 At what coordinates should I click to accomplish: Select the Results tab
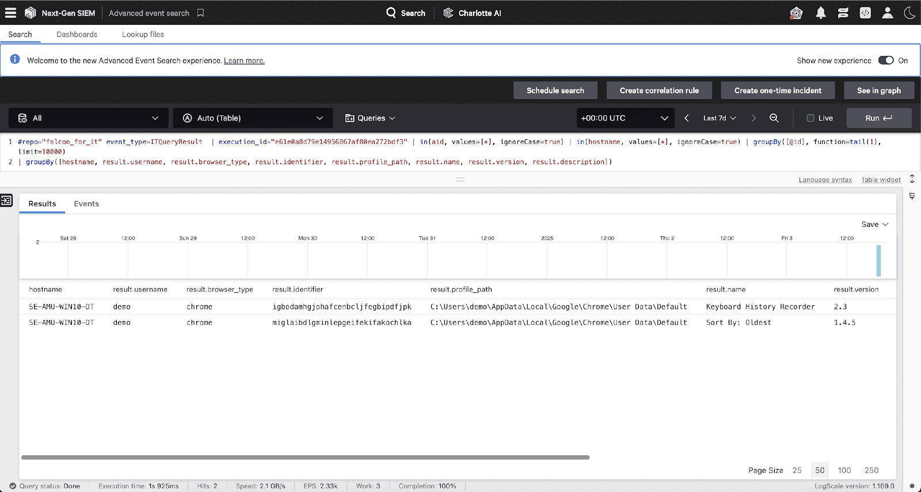(42, 204)
